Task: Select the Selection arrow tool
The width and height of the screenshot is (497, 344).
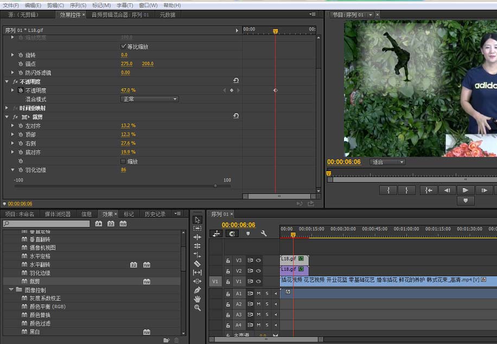Action: pos(197,219)
